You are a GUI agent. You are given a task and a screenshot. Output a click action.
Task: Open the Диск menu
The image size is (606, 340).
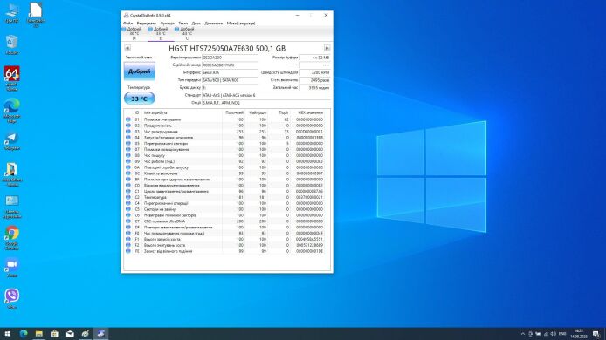[x=196, y=24]
